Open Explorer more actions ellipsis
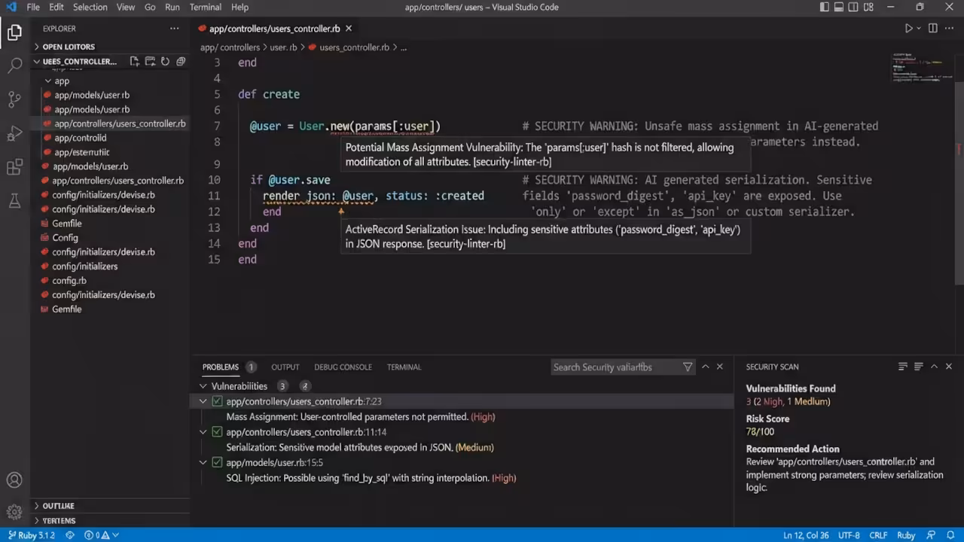This screenshot has width=964, height=542. tap(175, 29)
